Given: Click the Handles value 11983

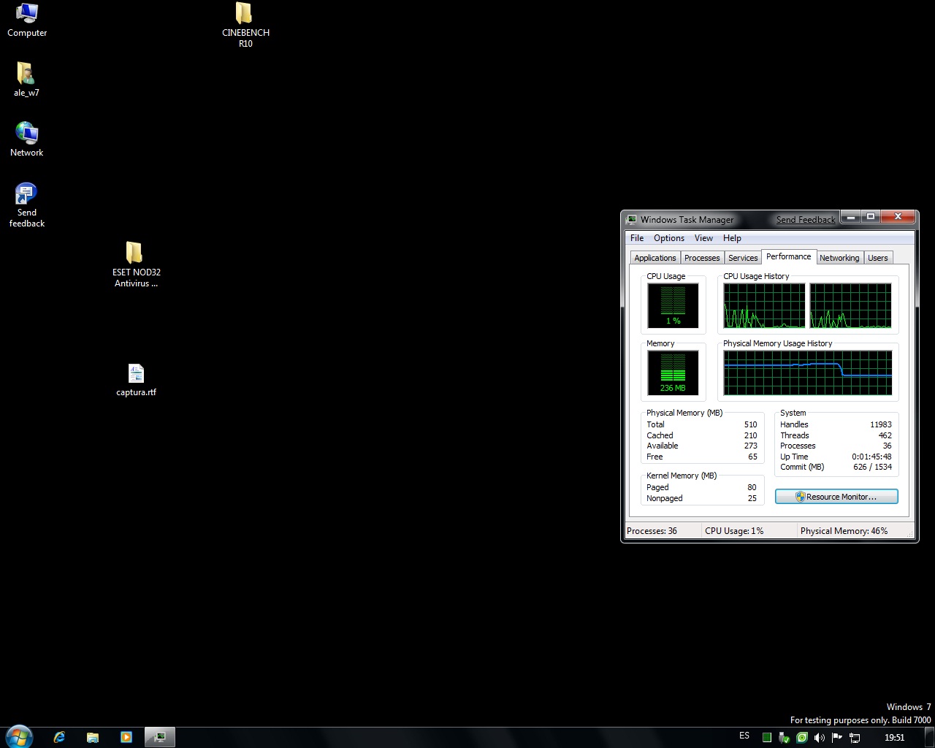Looking at the screenshot, I should click(881, 424).
